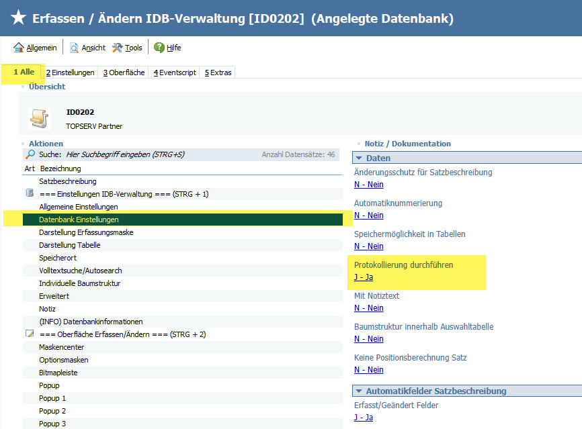Toggle the Protokollierung durchführen J - Ja value

pyautogui.click(x=364, y=277)
